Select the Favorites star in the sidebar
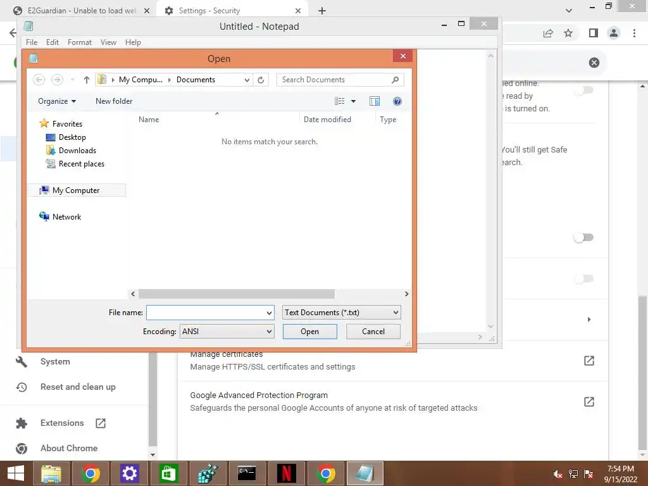The width and height of the screenshot is (648, 486). click(x=44, y=123)
